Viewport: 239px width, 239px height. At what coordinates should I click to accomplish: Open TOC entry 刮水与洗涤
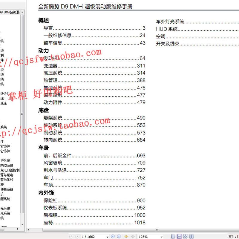click(x=94, y=170)
